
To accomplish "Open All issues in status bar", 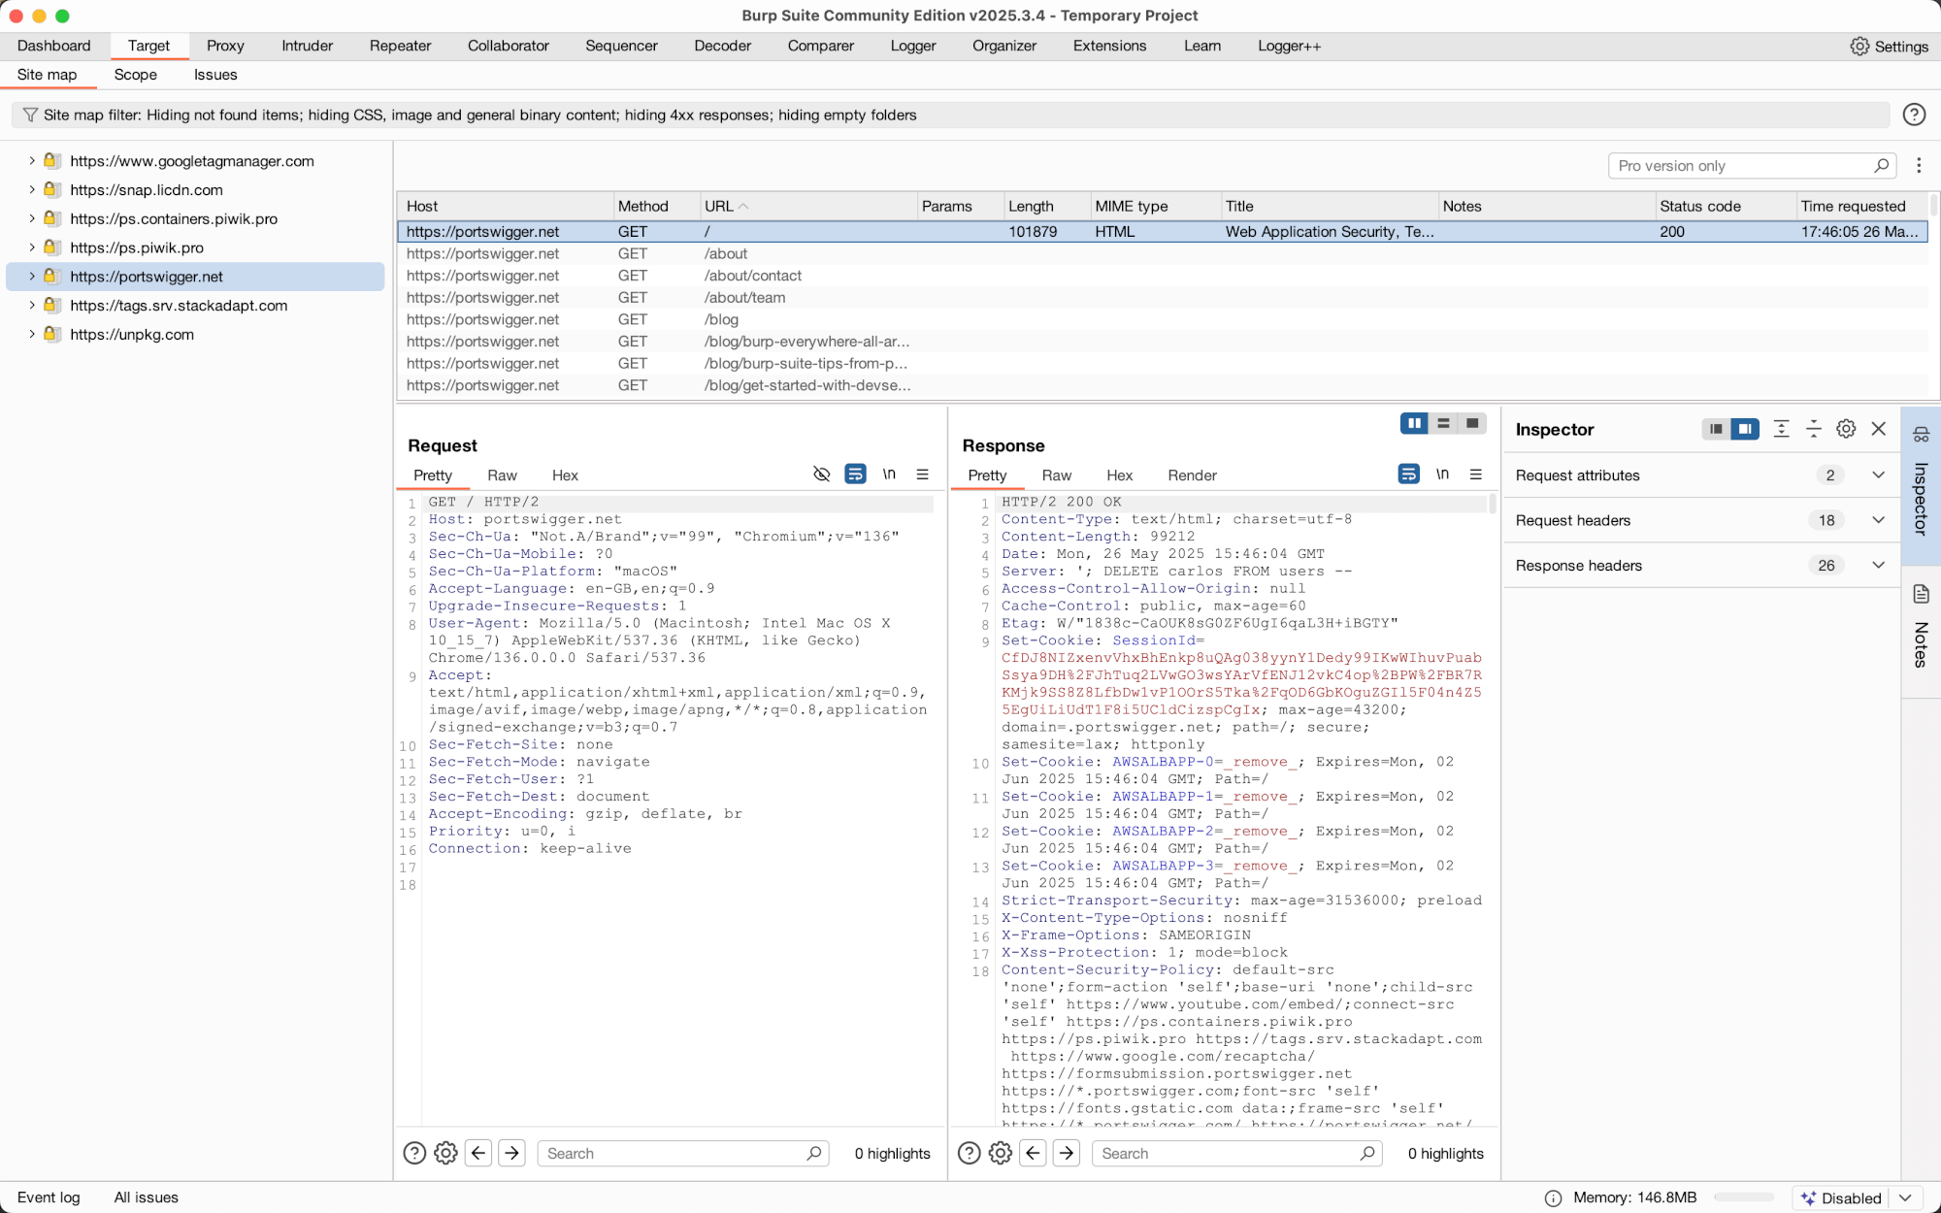I will (x=147, y=1197).
